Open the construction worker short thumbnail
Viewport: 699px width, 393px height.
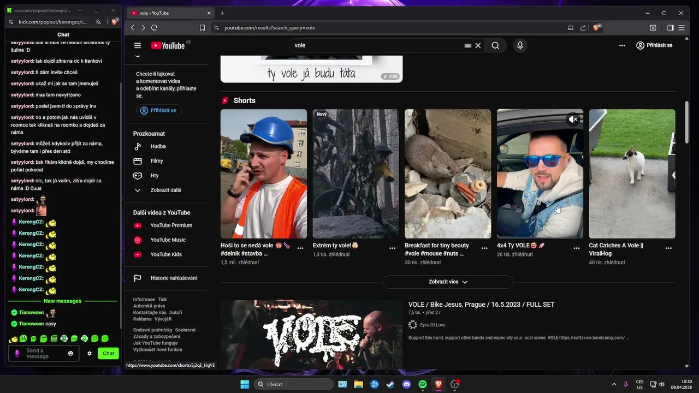tap(264, 174)
